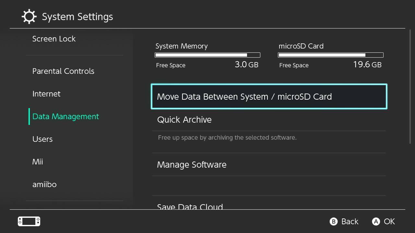Click the System Memory usage bar
This screenshot has width=415, height=233.
(x=207, y=55)
